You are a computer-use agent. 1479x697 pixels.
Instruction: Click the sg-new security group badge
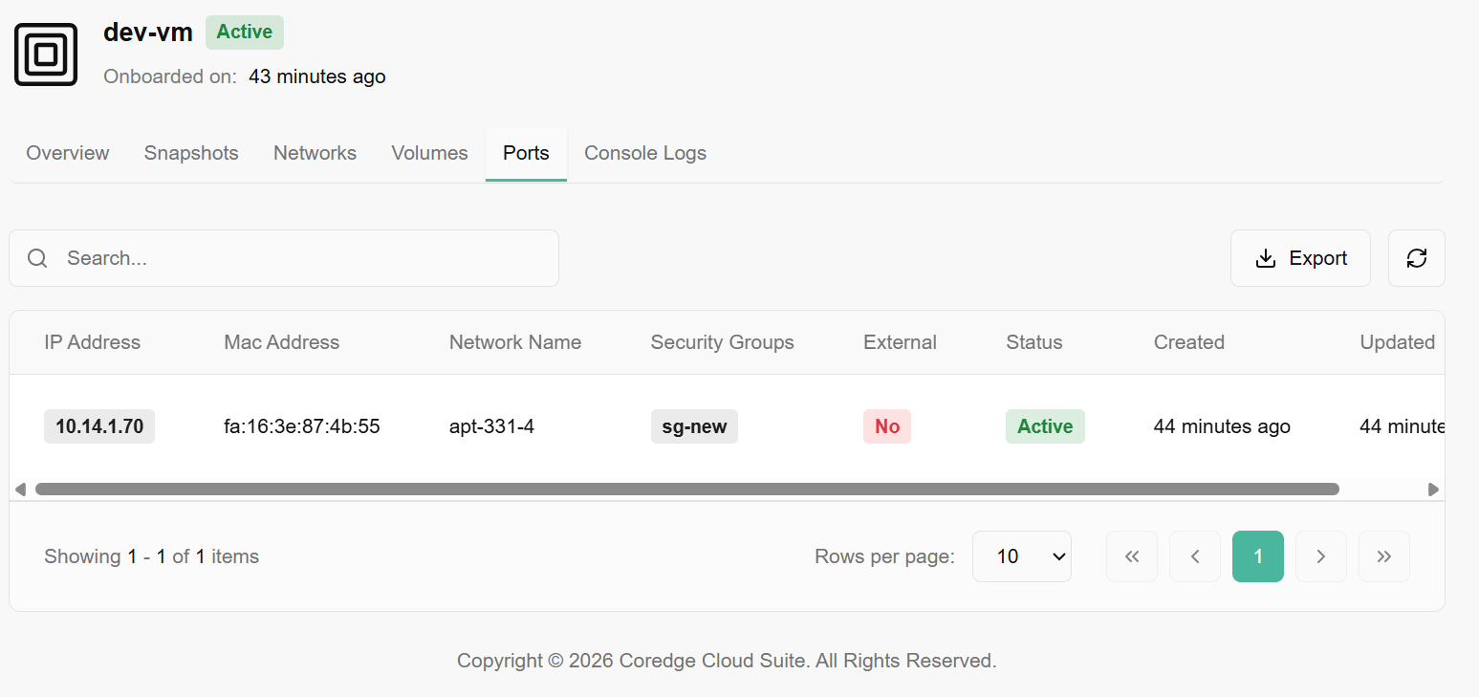(x=694, y=426)
